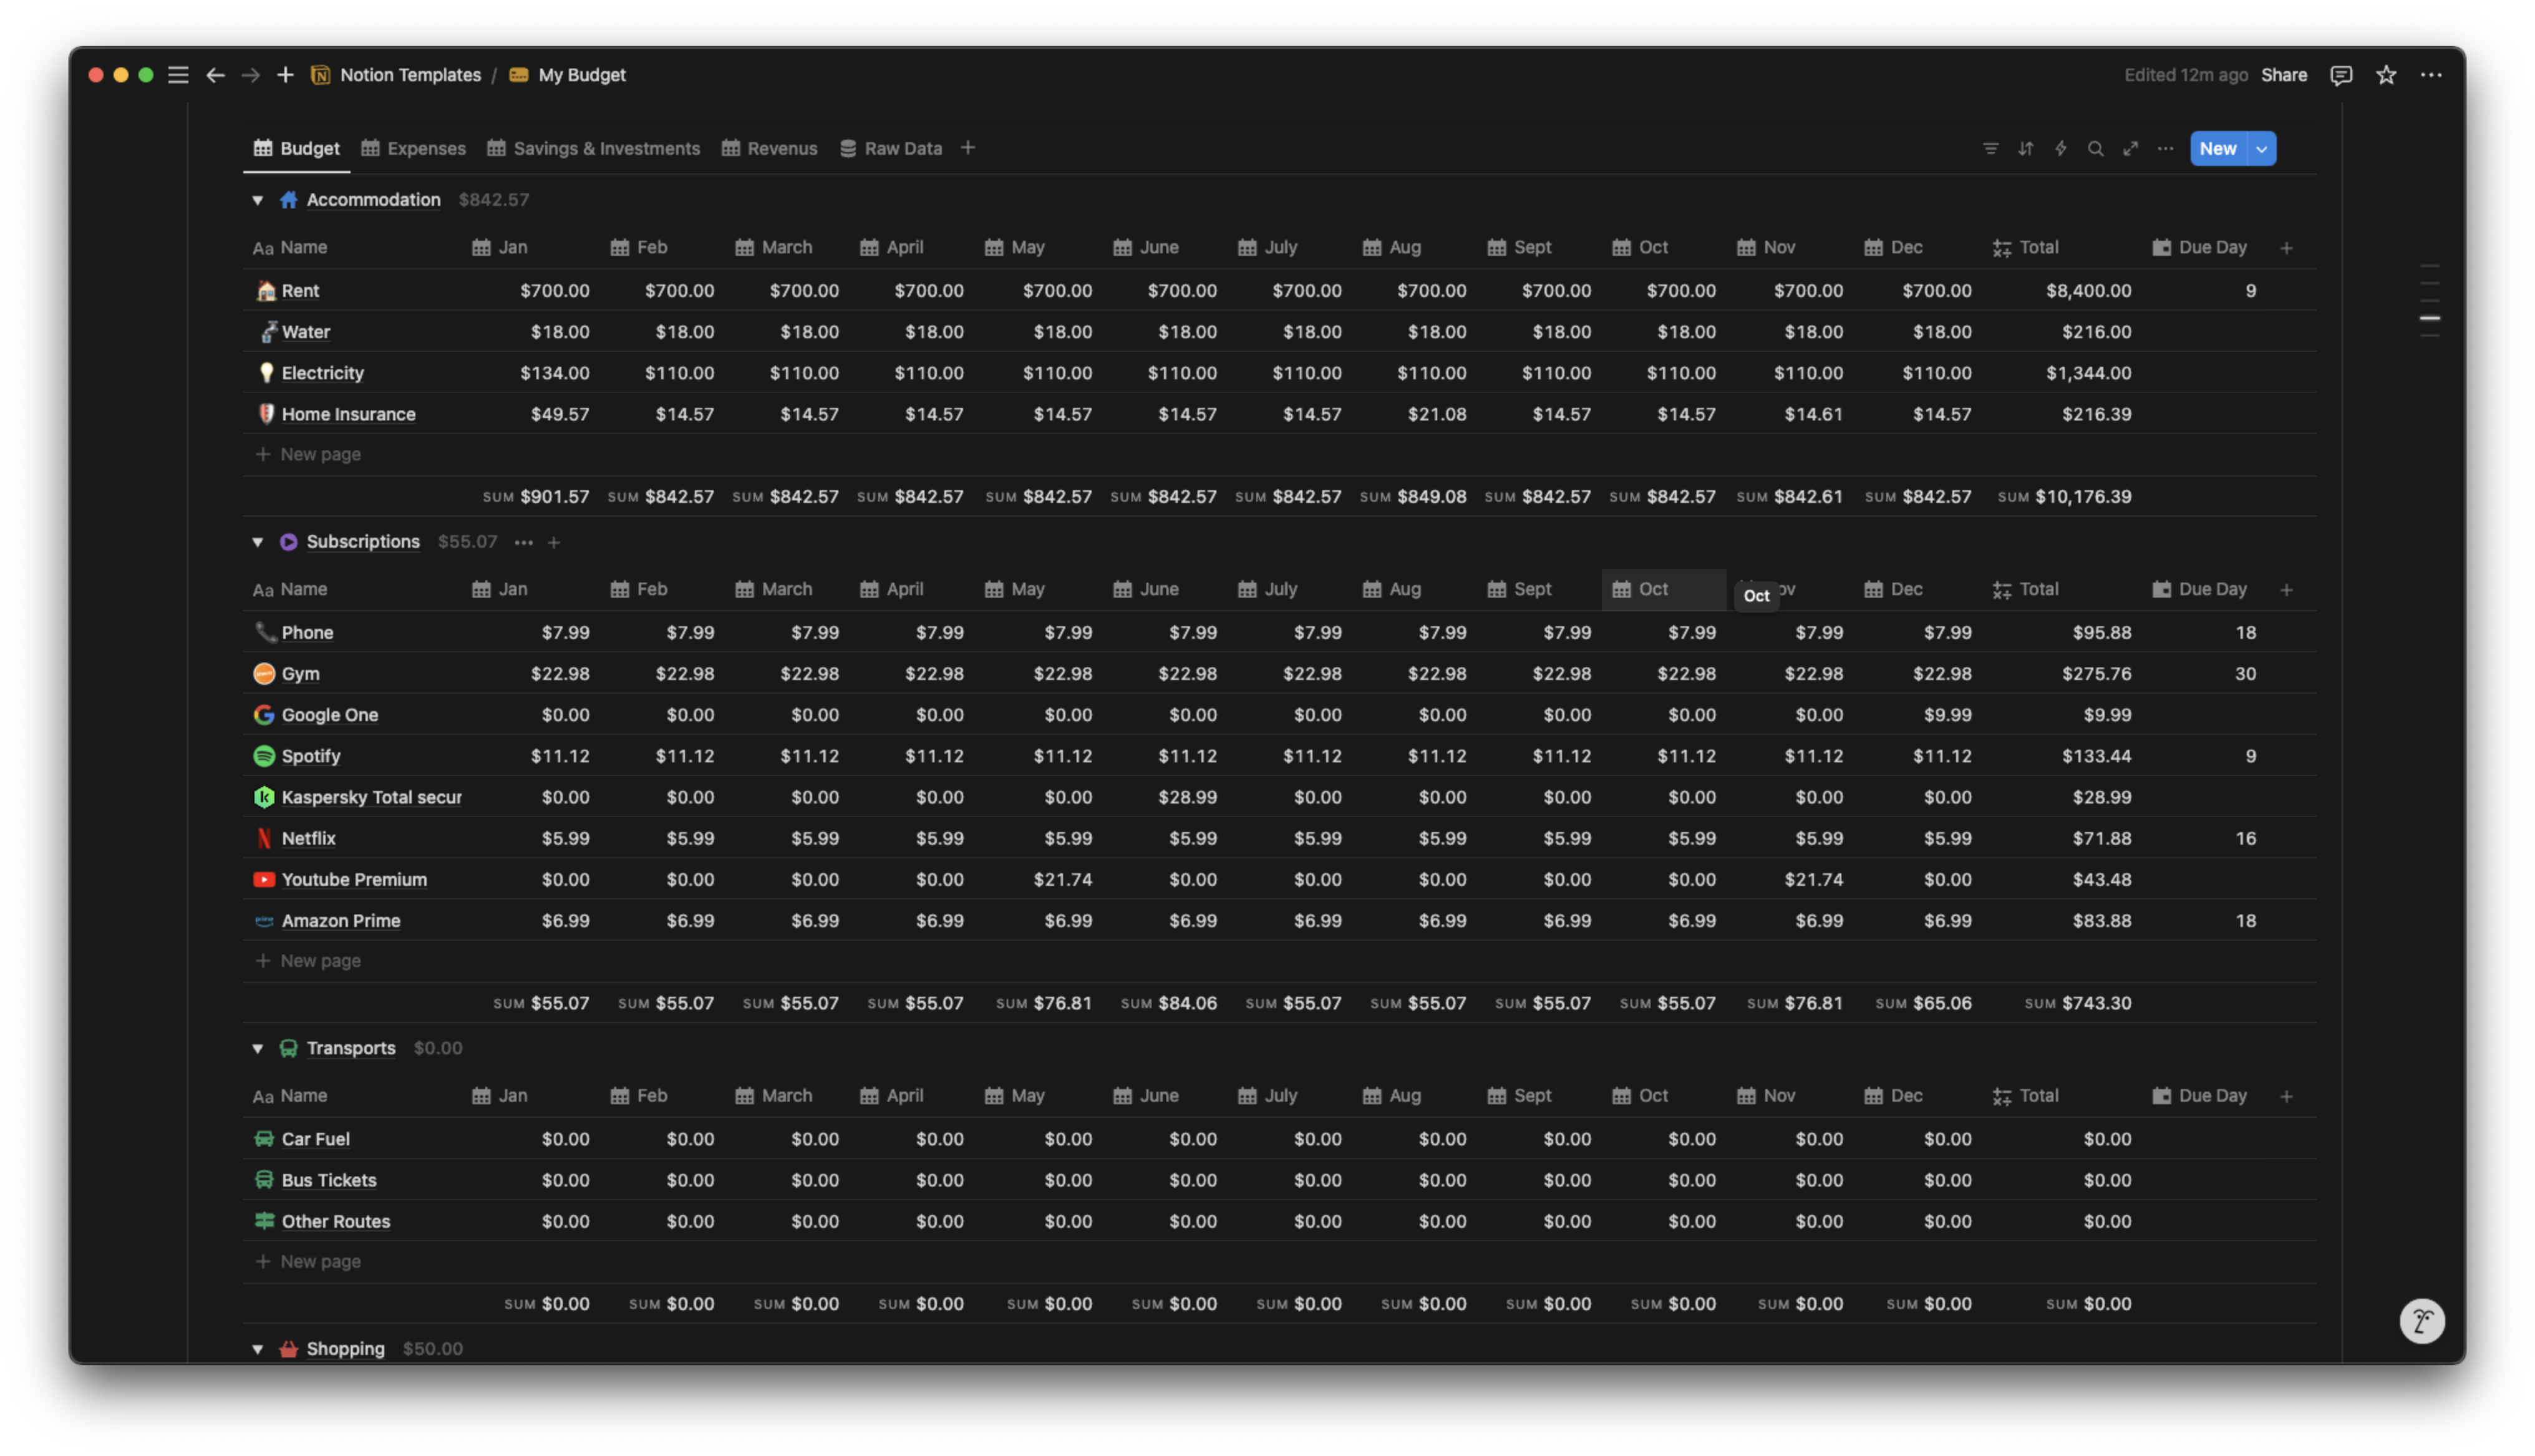This screenshot has height=1456, width=2535.
Task: Open the sort arrows icon
Action: 2025,148
